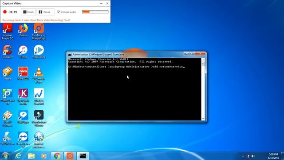Open the Nero KwikMedia pink K icon
The height and width of the screenshot is (160, 284).
(x=23, y=96)
